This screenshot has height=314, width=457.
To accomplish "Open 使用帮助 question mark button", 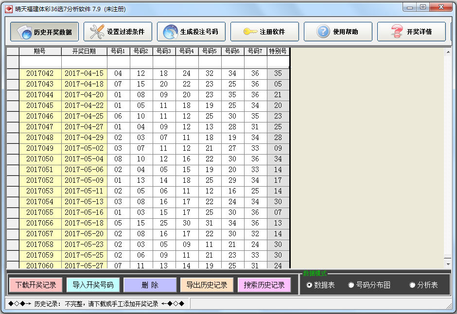I will coord(338,32).
